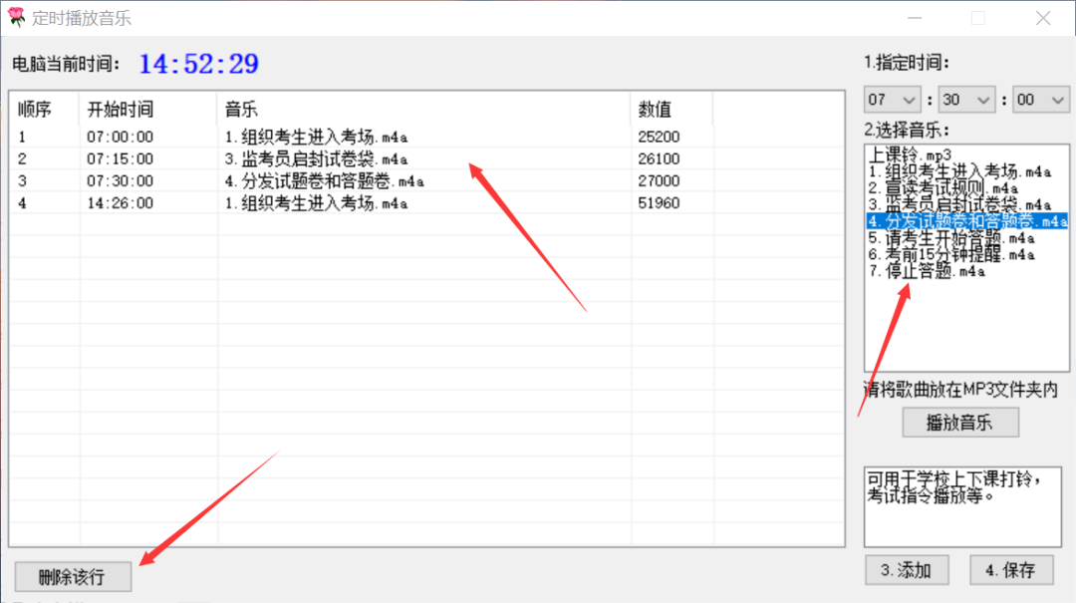Click the 播放音乐 button
This screenshot has width=1076, height=603.
(960, 423)
